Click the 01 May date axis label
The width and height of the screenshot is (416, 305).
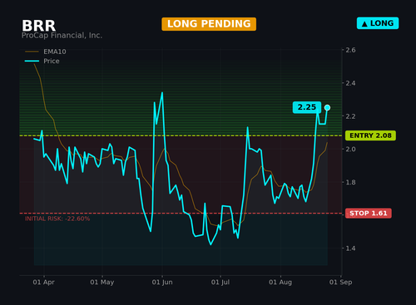tap(102, 283)
